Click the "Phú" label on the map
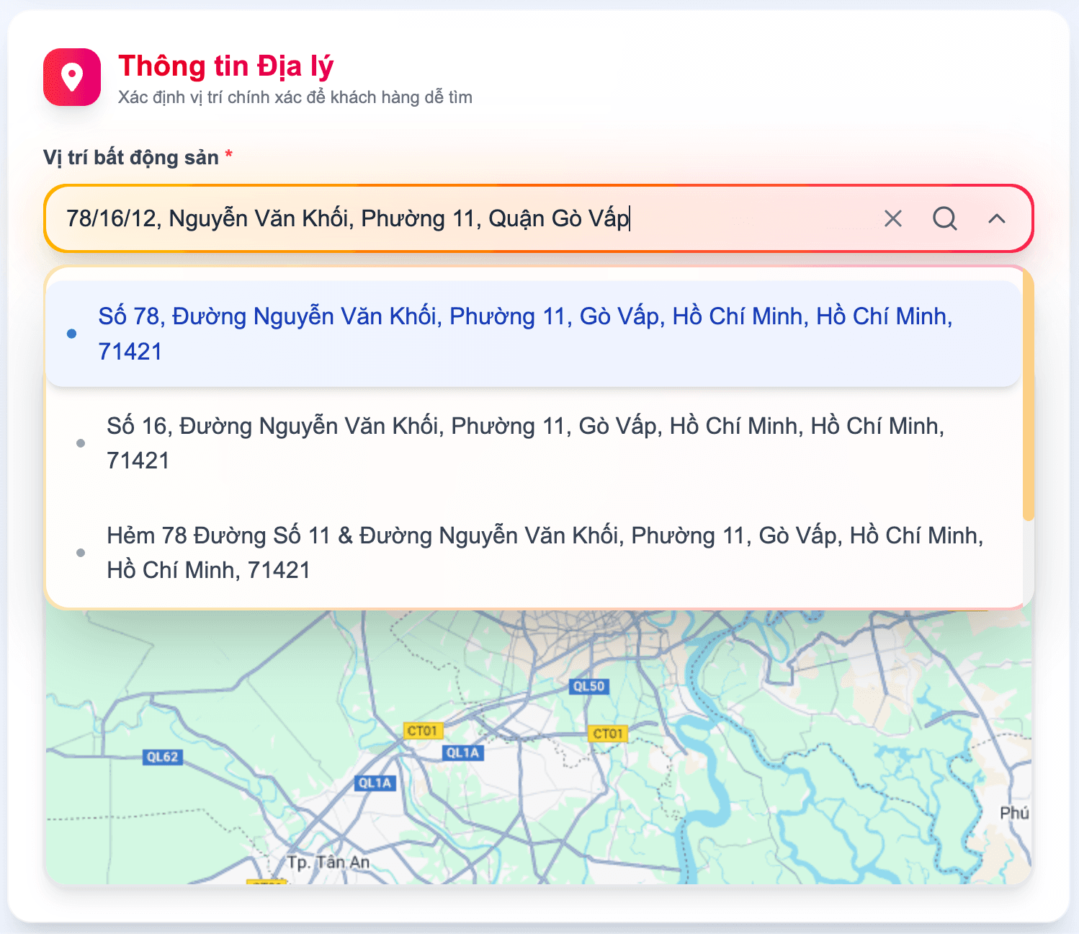1079x934 pixels. point(1013,813)
